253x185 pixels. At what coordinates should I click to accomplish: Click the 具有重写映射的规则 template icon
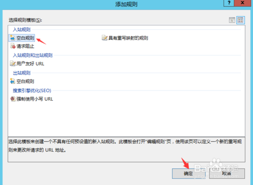tap(105, 38)
